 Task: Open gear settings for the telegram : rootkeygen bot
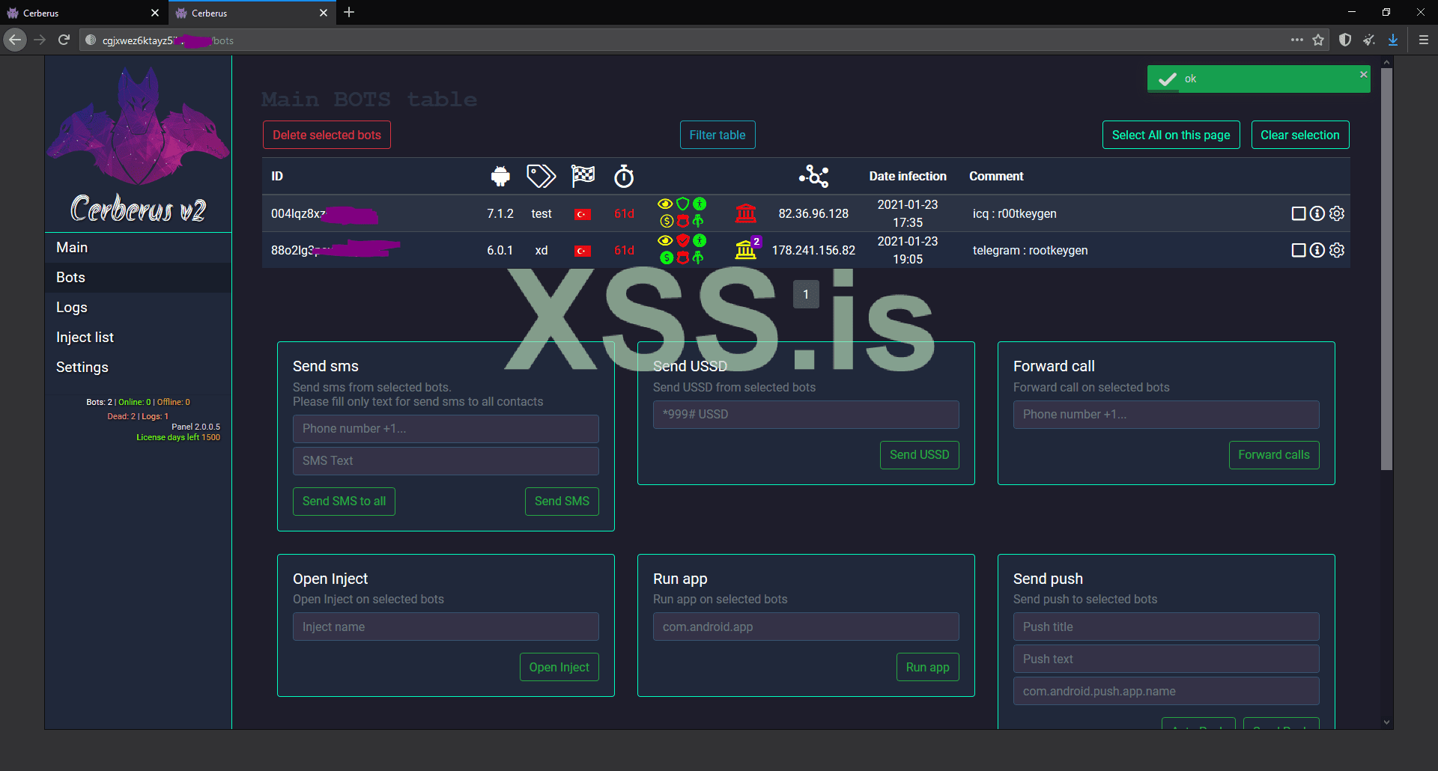[x=1337, y=251]
